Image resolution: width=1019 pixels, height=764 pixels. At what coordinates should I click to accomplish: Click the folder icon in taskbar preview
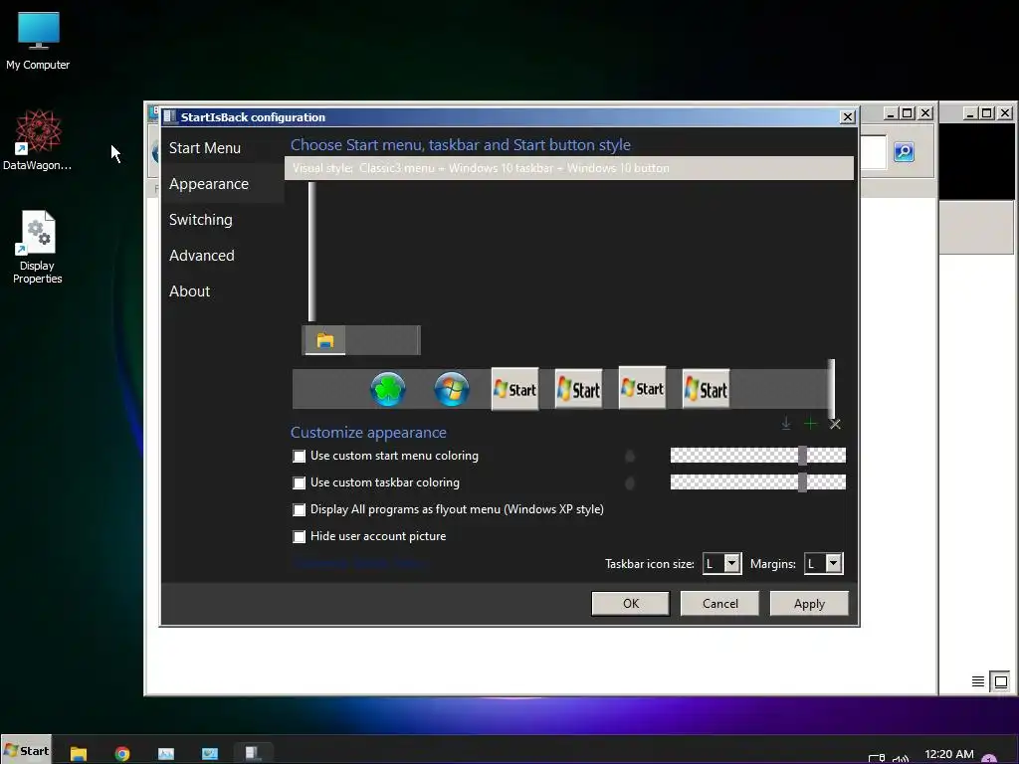[x=325, y=340]
